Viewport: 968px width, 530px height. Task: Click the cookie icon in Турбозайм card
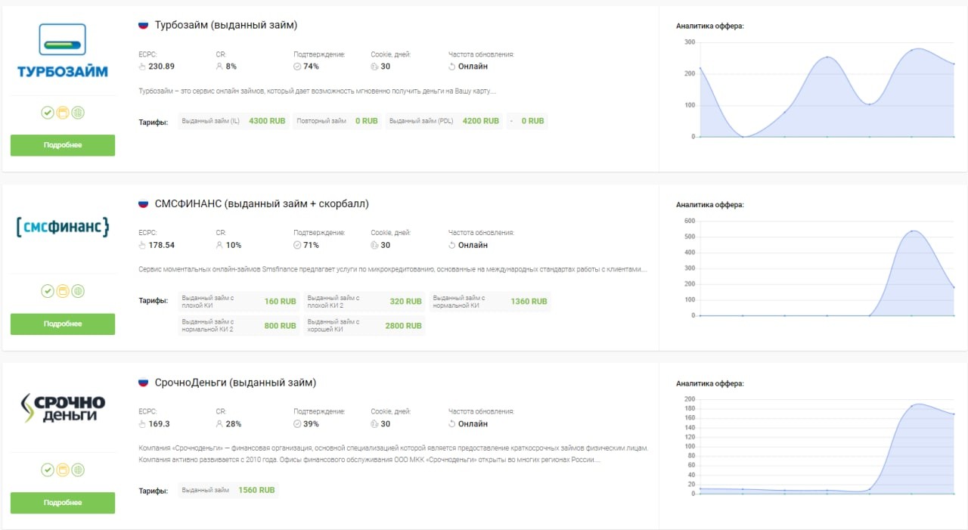pos(374,67)
